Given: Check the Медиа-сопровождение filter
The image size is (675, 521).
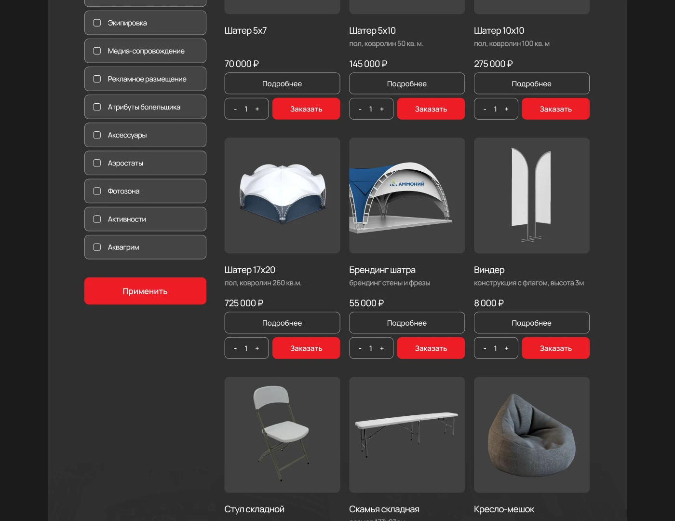Looking at the screenshot, I should (x=97, y=51).
